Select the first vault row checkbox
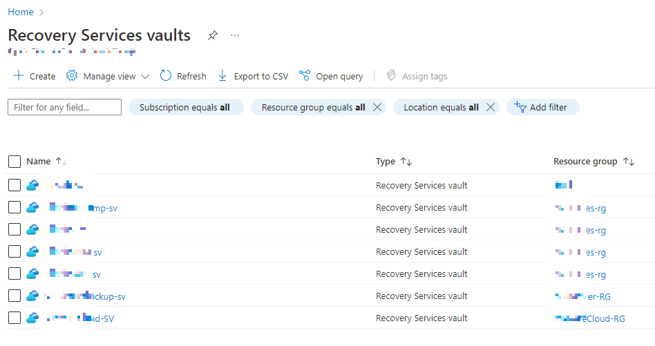 click(x=15, y=185)
